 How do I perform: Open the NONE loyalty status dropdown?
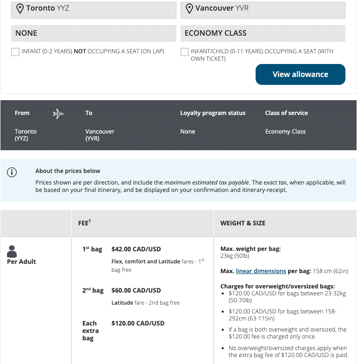pyautogui.click(x=94, y=33)
